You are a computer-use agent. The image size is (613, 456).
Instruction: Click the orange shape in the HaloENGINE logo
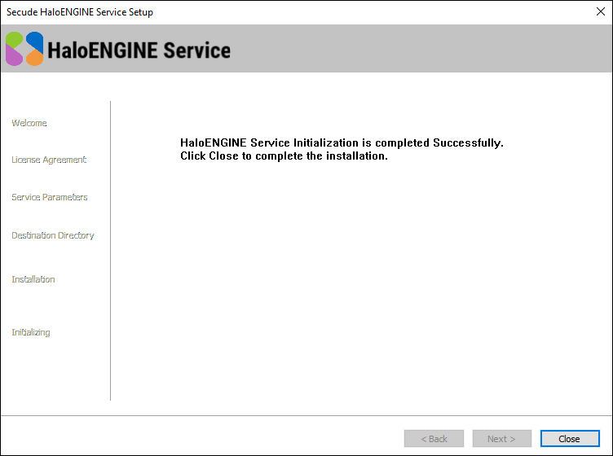34,58
